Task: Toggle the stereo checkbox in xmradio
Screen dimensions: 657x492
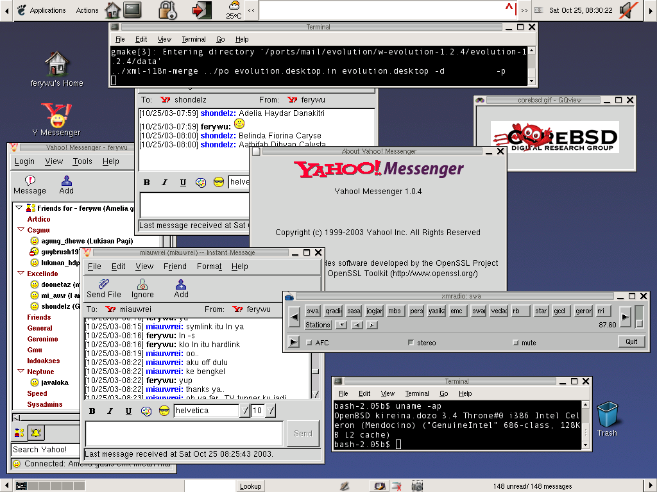Action: [x=411, y=343]
